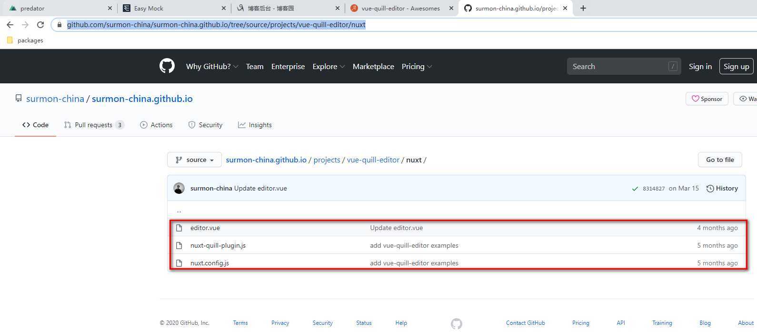Click Enterprise in the header navigation

[288, 66]
